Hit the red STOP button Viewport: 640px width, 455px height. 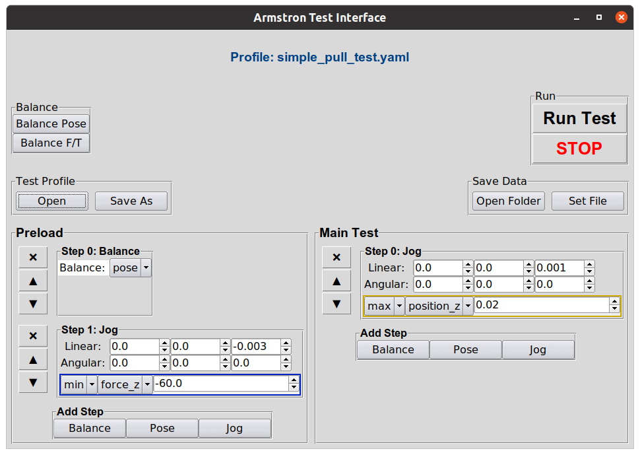(x=579, y=149)
